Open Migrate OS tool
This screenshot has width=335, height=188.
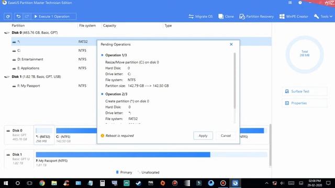tap(200, 16)
